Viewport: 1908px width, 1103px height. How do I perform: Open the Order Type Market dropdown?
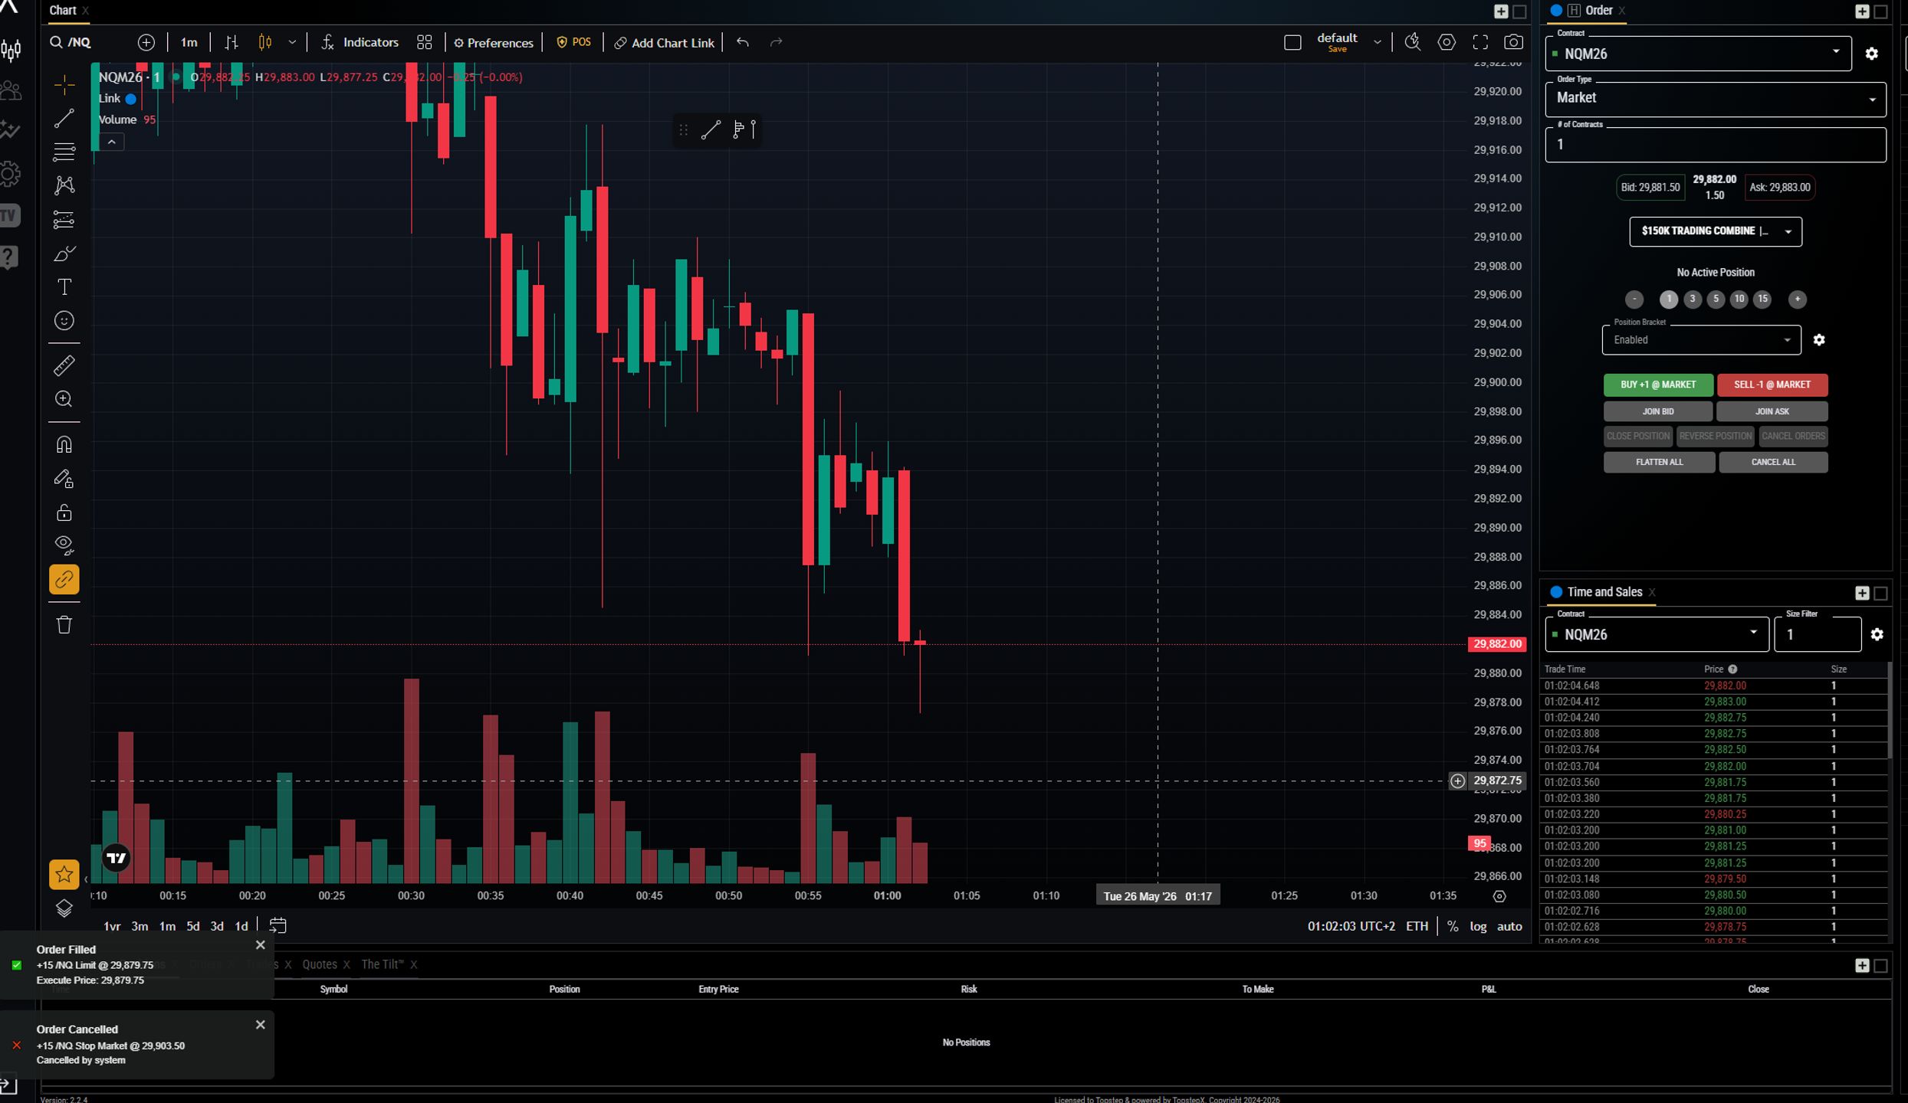[1715, 98]
